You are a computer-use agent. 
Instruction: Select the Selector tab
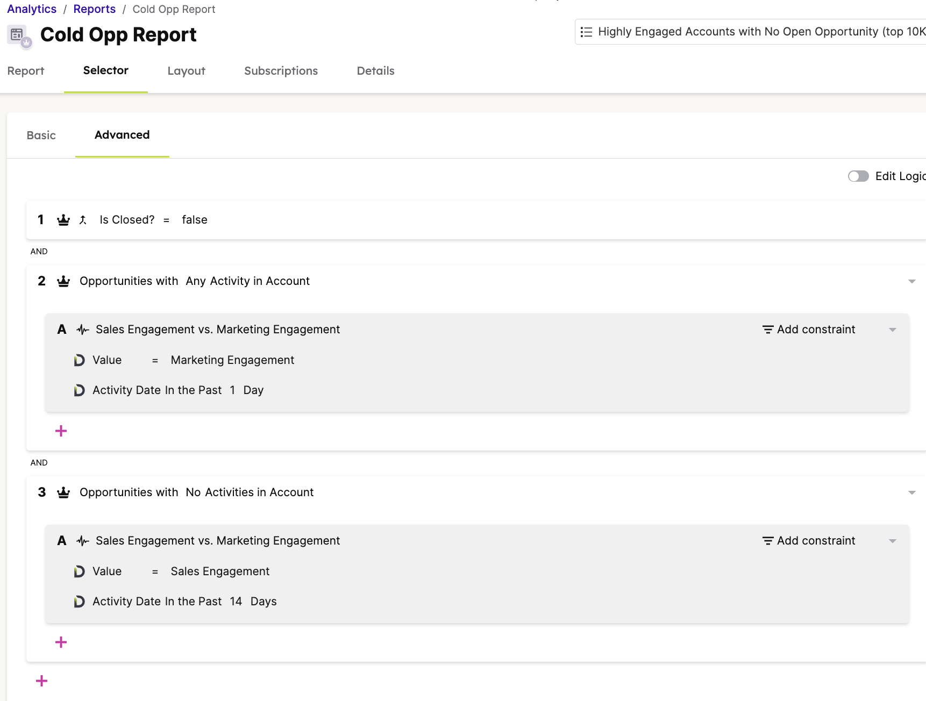click(x=106, y=70)
